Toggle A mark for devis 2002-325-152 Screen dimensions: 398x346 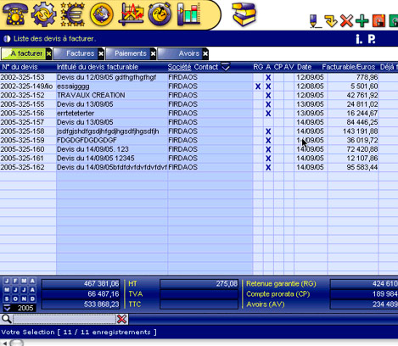[x=268, y=95]
